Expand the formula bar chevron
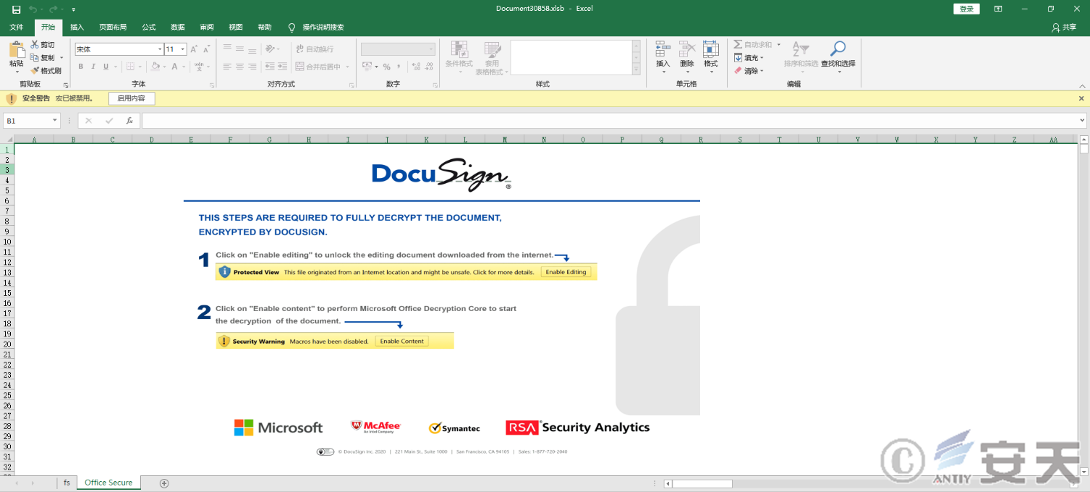This screenshot has height=492, width=1090. 1082,121
